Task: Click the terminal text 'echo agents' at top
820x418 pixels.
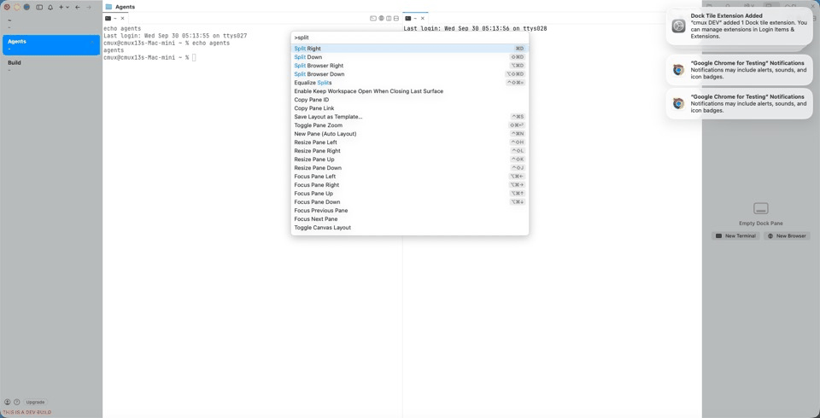Action: (x=122, y=29)
